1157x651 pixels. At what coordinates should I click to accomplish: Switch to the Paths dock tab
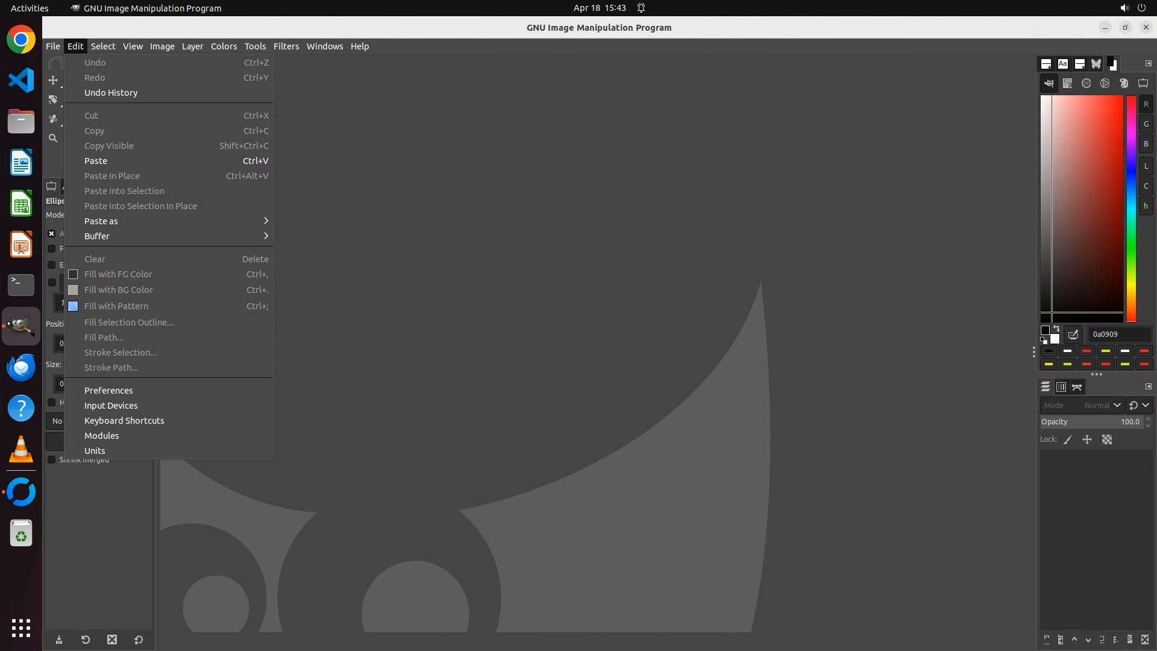point(1077,387)
